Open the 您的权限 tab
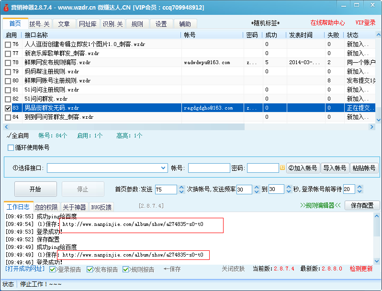382x291 pixels. pos(46,207)
